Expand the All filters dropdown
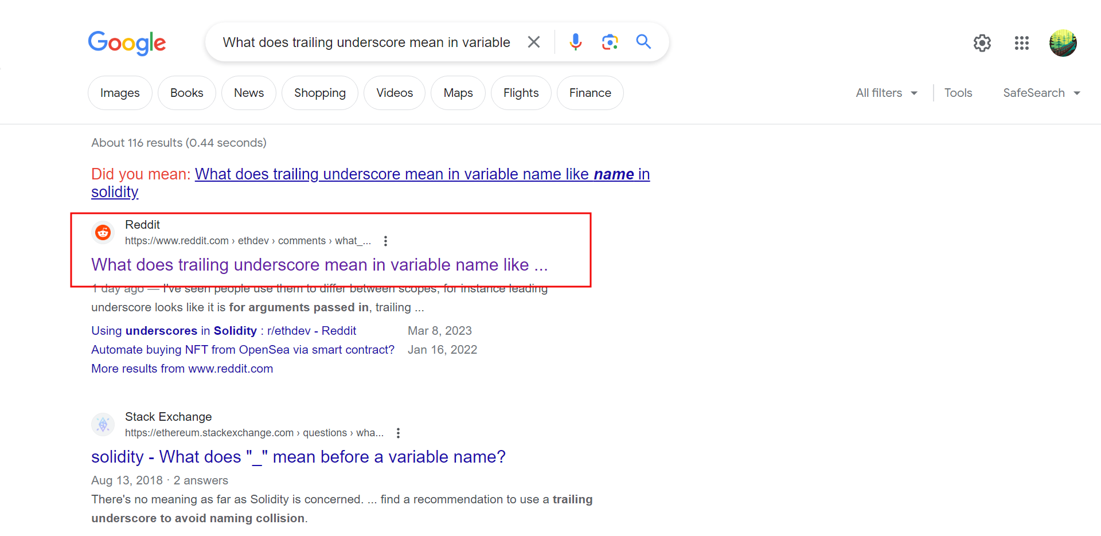1101x536 pixels. (887, 93)
